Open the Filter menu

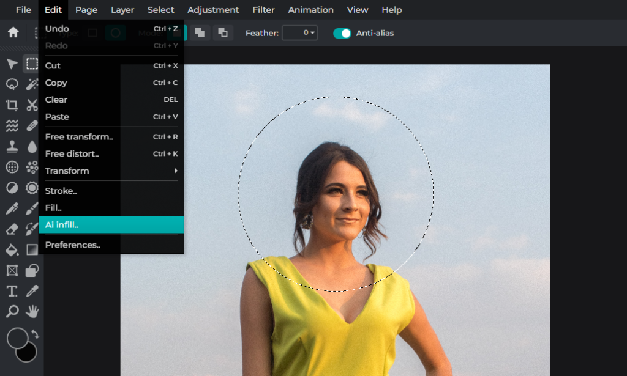pyautogui.click(x=263, y=10)
